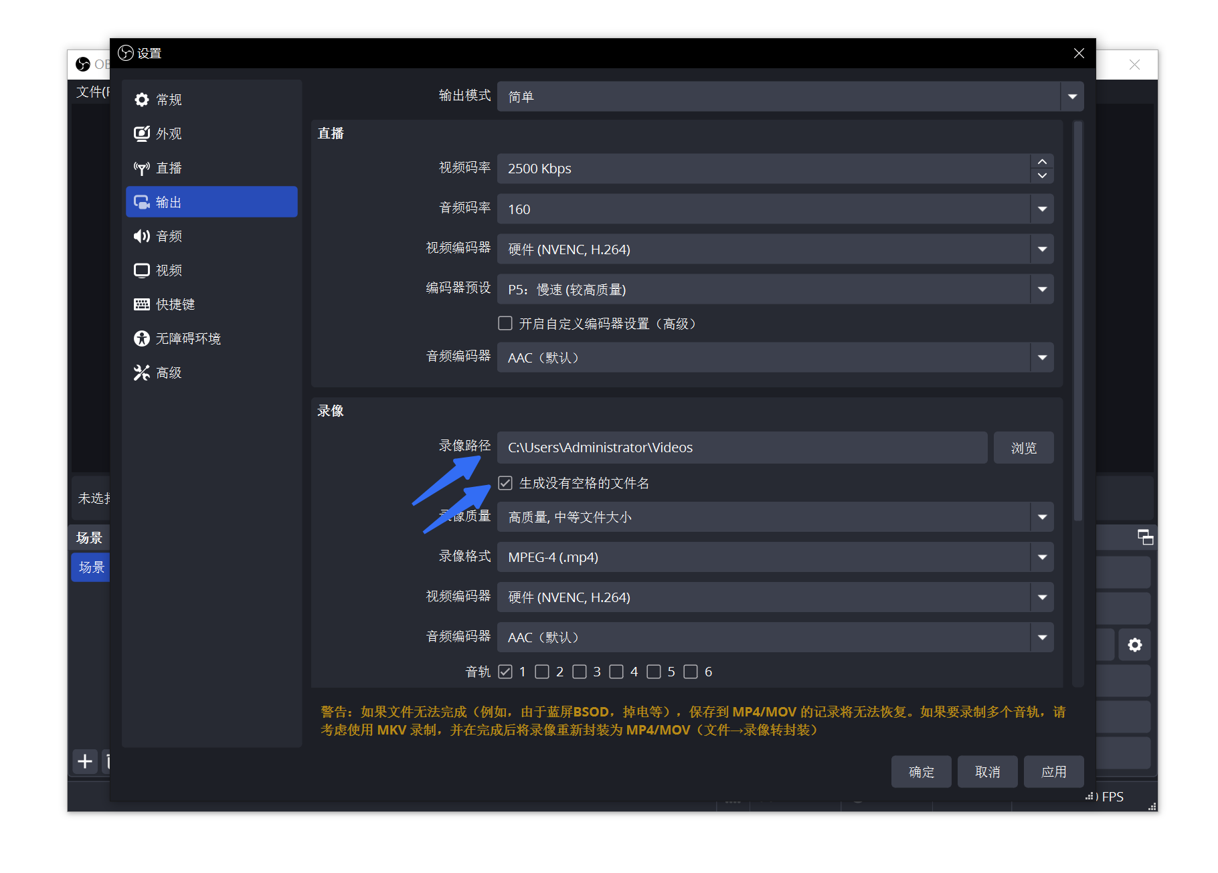Image resolution: width=1218 pixels, height=873 pixels.
Task: Open recording 视频编码器 NVENC dropdown
Action: (775, 597)
